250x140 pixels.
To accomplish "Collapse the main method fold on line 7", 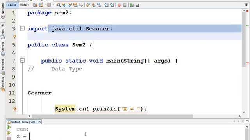I will (22, 61).
